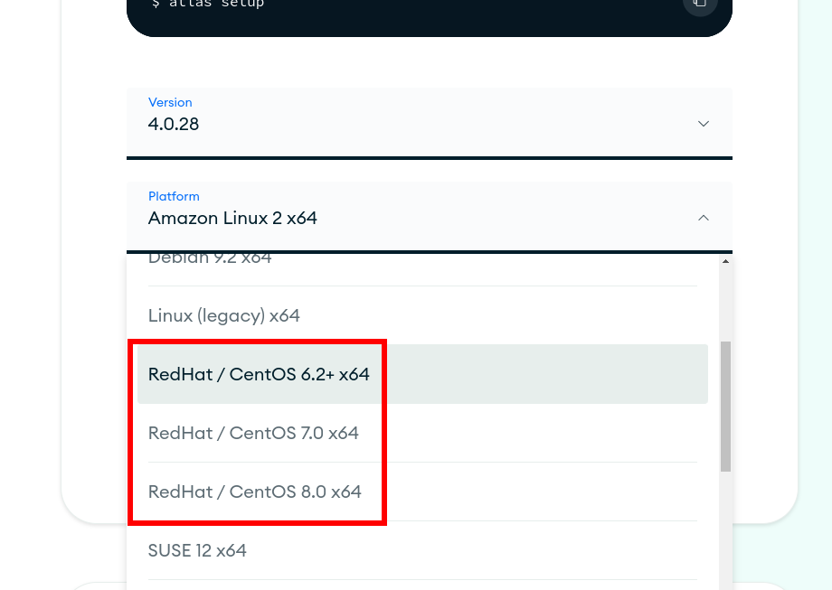The image size is (832, 590).
Task: Click the platform list scroll-up arrow
Action: [725, 261]
